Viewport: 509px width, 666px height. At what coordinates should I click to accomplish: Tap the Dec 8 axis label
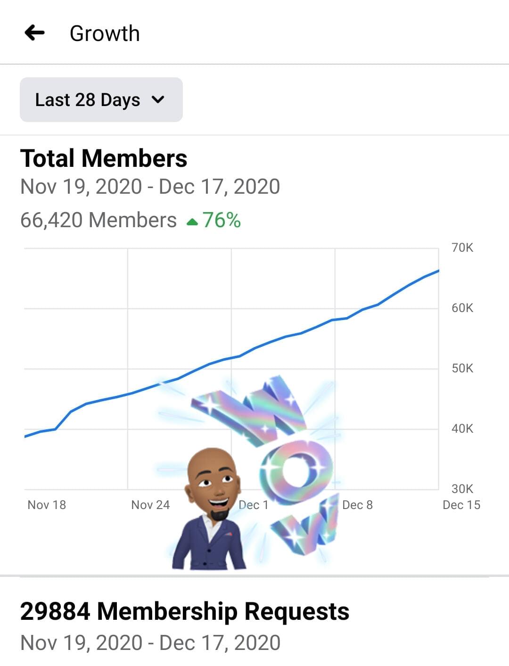point(357,505)
